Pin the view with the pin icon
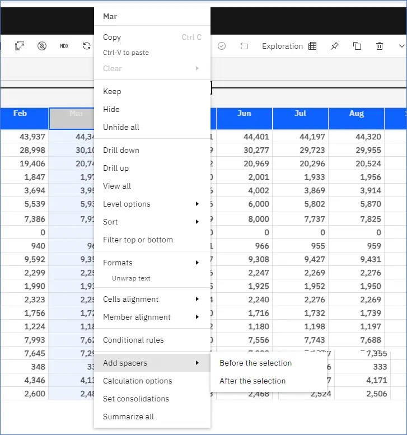The height and width of the screenshot is (435, 407). (335, 46)
